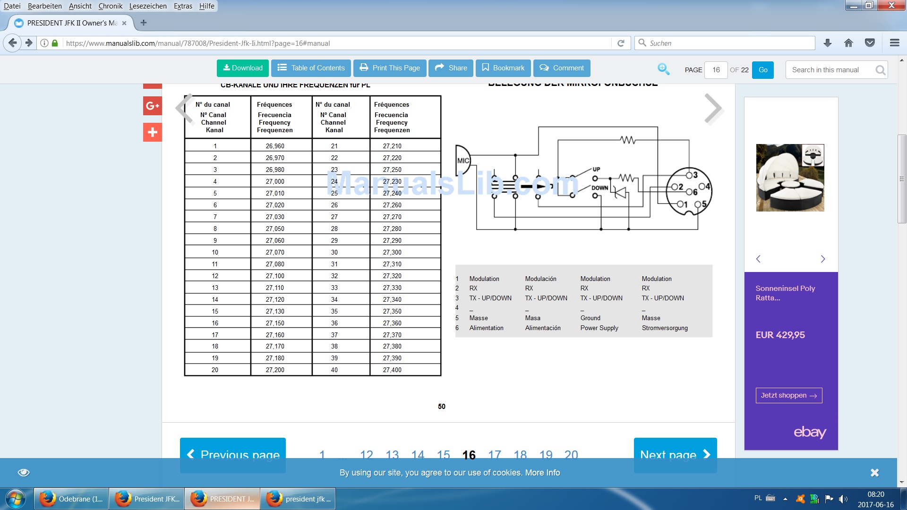Click the page number input field
This screenshot has height=510, width=907.
point(716,70)
